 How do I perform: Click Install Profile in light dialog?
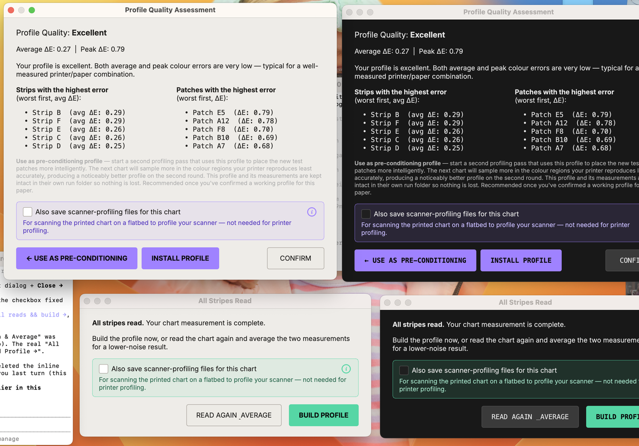click(180, 258)
